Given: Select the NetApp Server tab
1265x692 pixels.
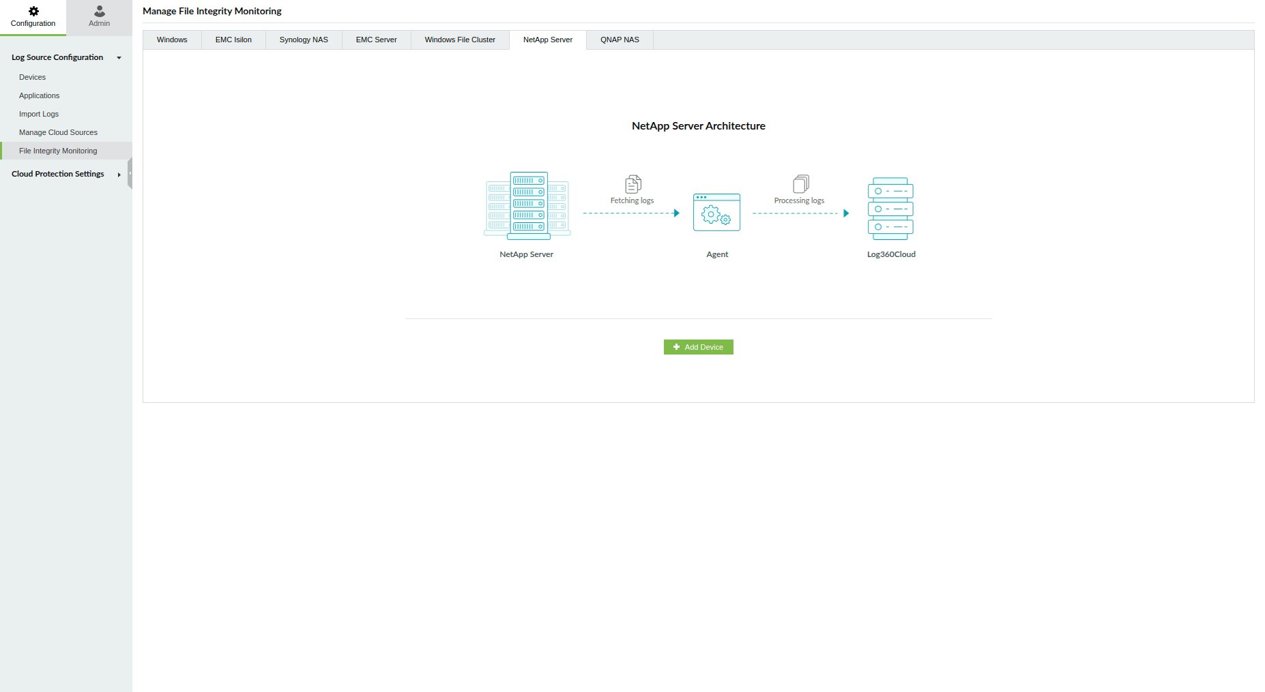Looking at the screenshot, I should (x=548, y=40).
